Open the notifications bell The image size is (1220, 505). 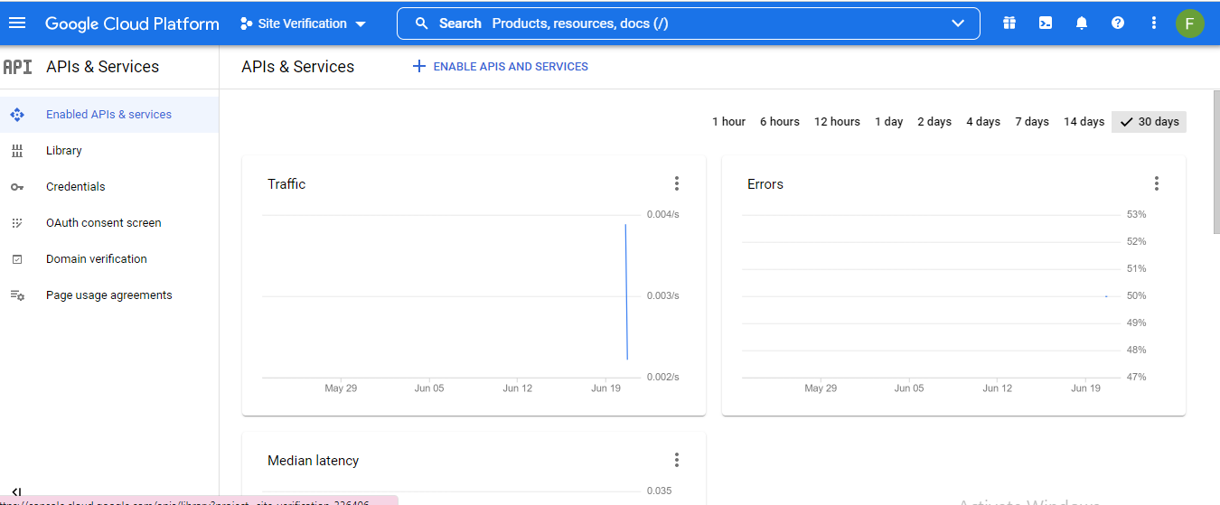1082,23
